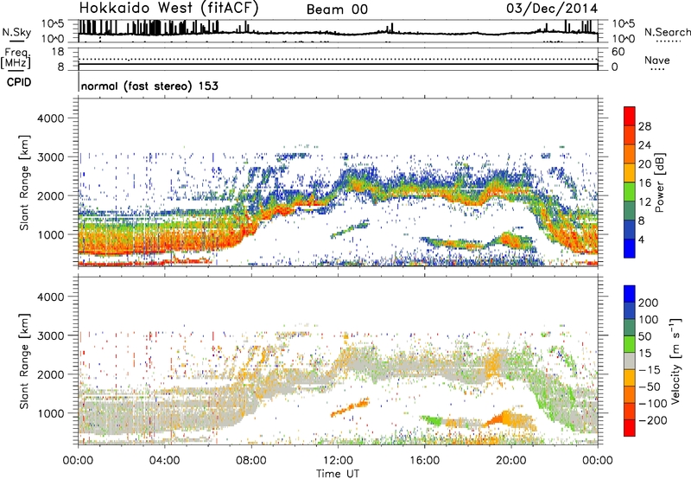The height and width of the screenshot is (479, 691).
Task: Click the "-100" value on the Velocity colorbar
Action: pos(653,404)
